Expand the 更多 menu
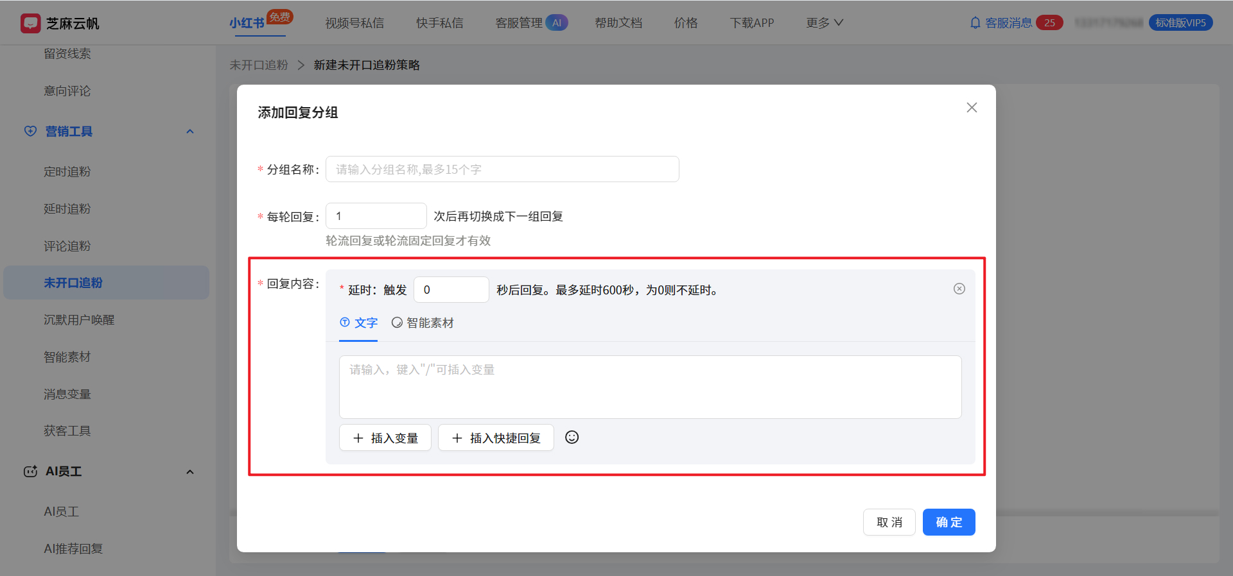Screen dimensions: 1233x576 click(825, 23)
